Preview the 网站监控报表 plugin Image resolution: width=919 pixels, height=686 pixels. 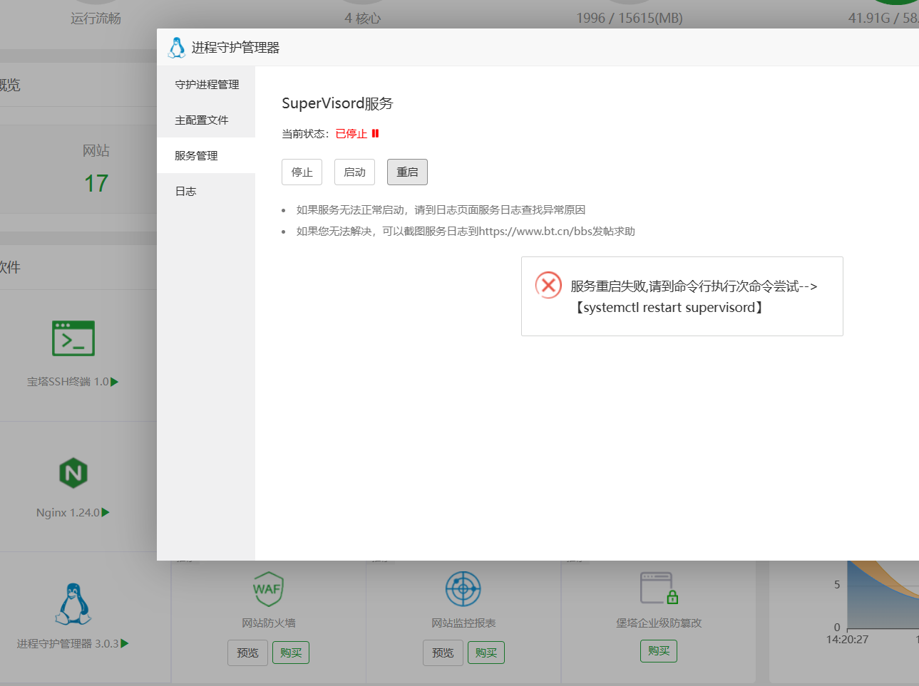[443, 653]
